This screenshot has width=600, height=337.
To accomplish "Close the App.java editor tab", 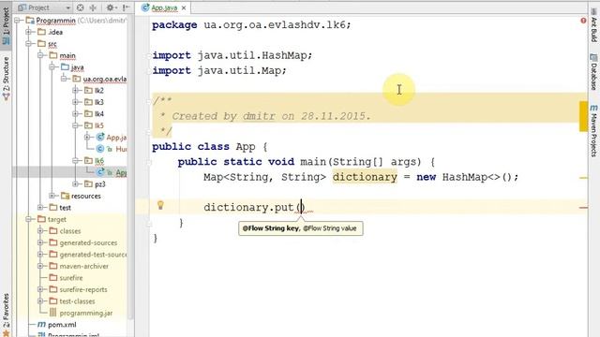I will 184,7.
